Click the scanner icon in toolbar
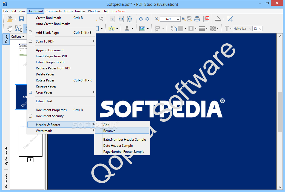The image size is (285, 192). 218,19
